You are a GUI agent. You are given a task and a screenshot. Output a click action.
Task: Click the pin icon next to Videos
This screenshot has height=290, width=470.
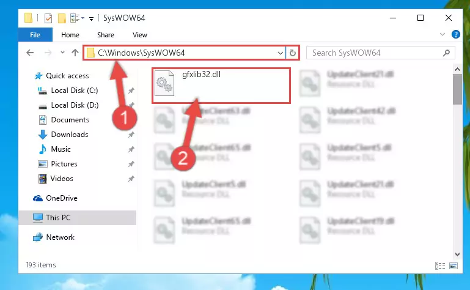(x=131, y=179)
